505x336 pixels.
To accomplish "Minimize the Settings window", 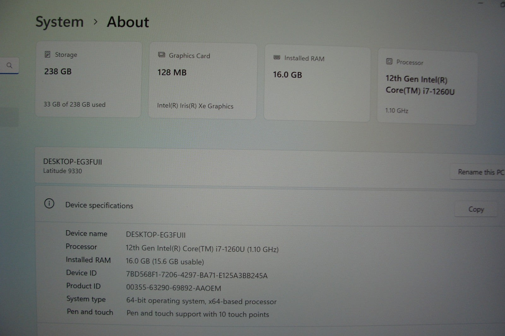I will [x=481, y=3].
